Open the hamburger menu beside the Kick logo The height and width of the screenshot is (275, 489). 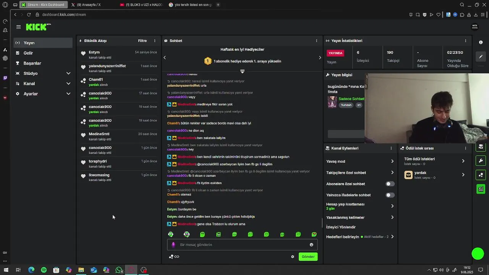tap(18, 27)
